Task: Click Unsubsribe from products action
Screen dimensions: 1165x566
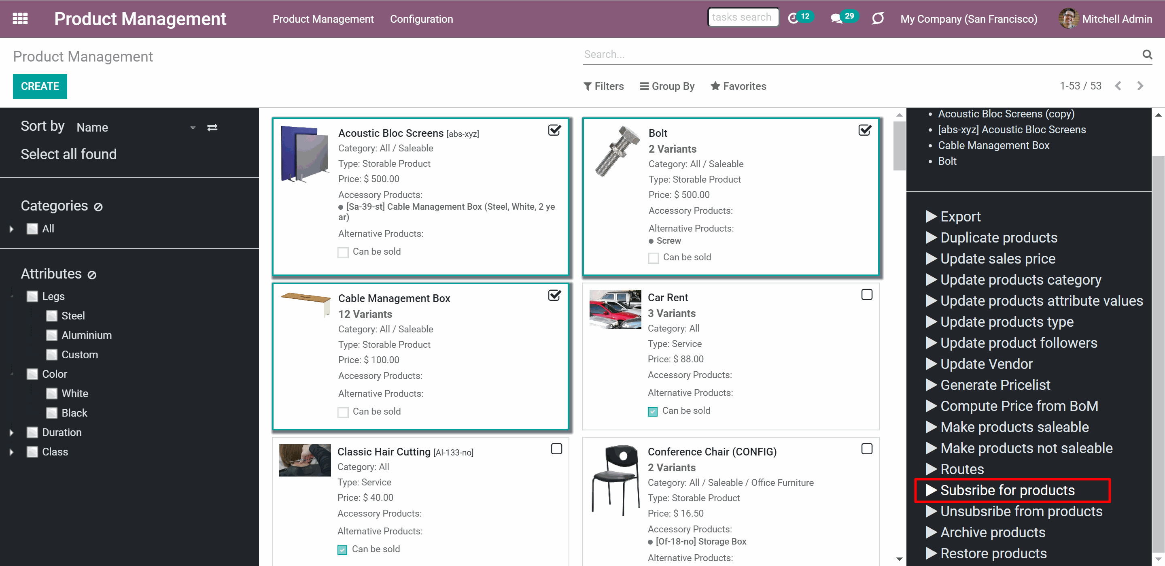Action: (1014, 511)
